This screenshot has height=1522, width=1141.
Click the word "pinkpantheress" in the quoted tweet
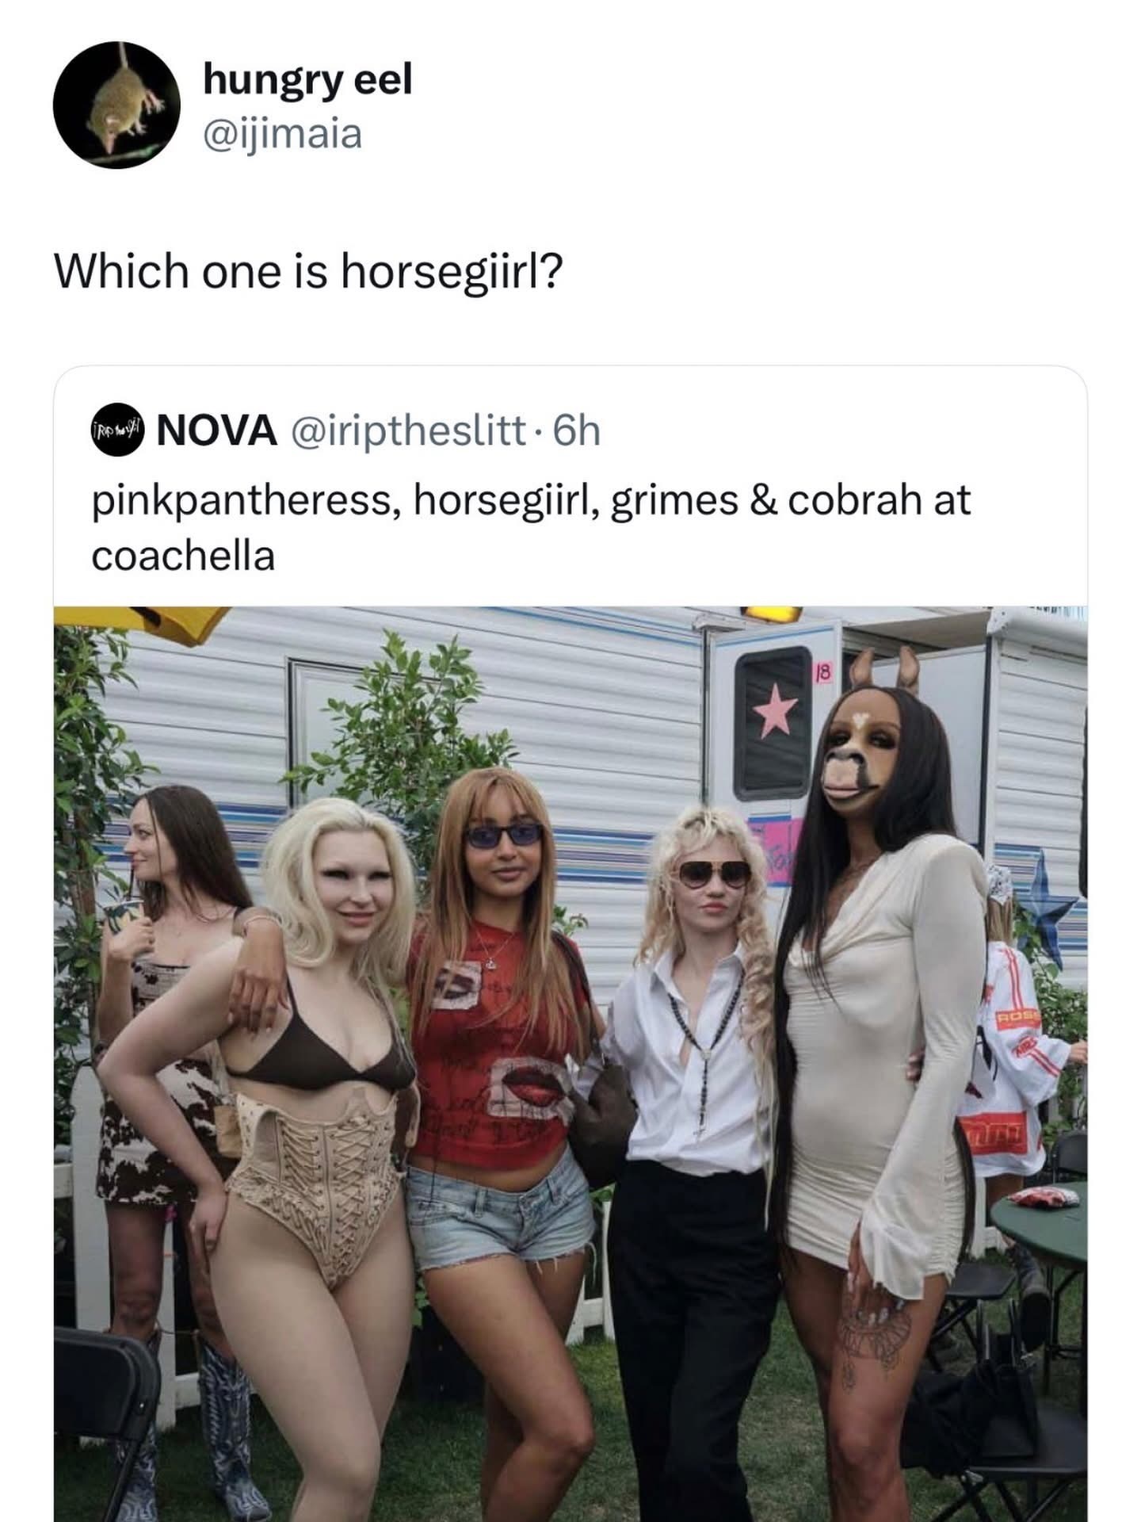(x=244, y=502)
